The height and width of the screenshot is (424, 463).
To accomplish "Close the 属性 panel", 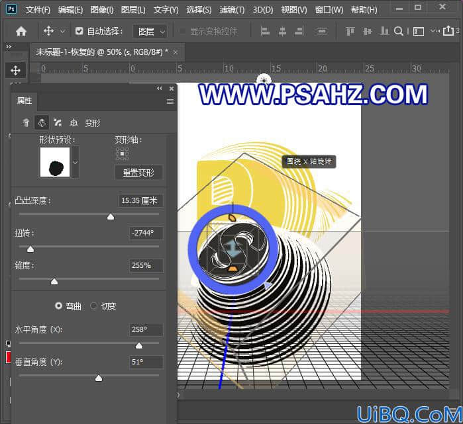I will pos(172,89).
